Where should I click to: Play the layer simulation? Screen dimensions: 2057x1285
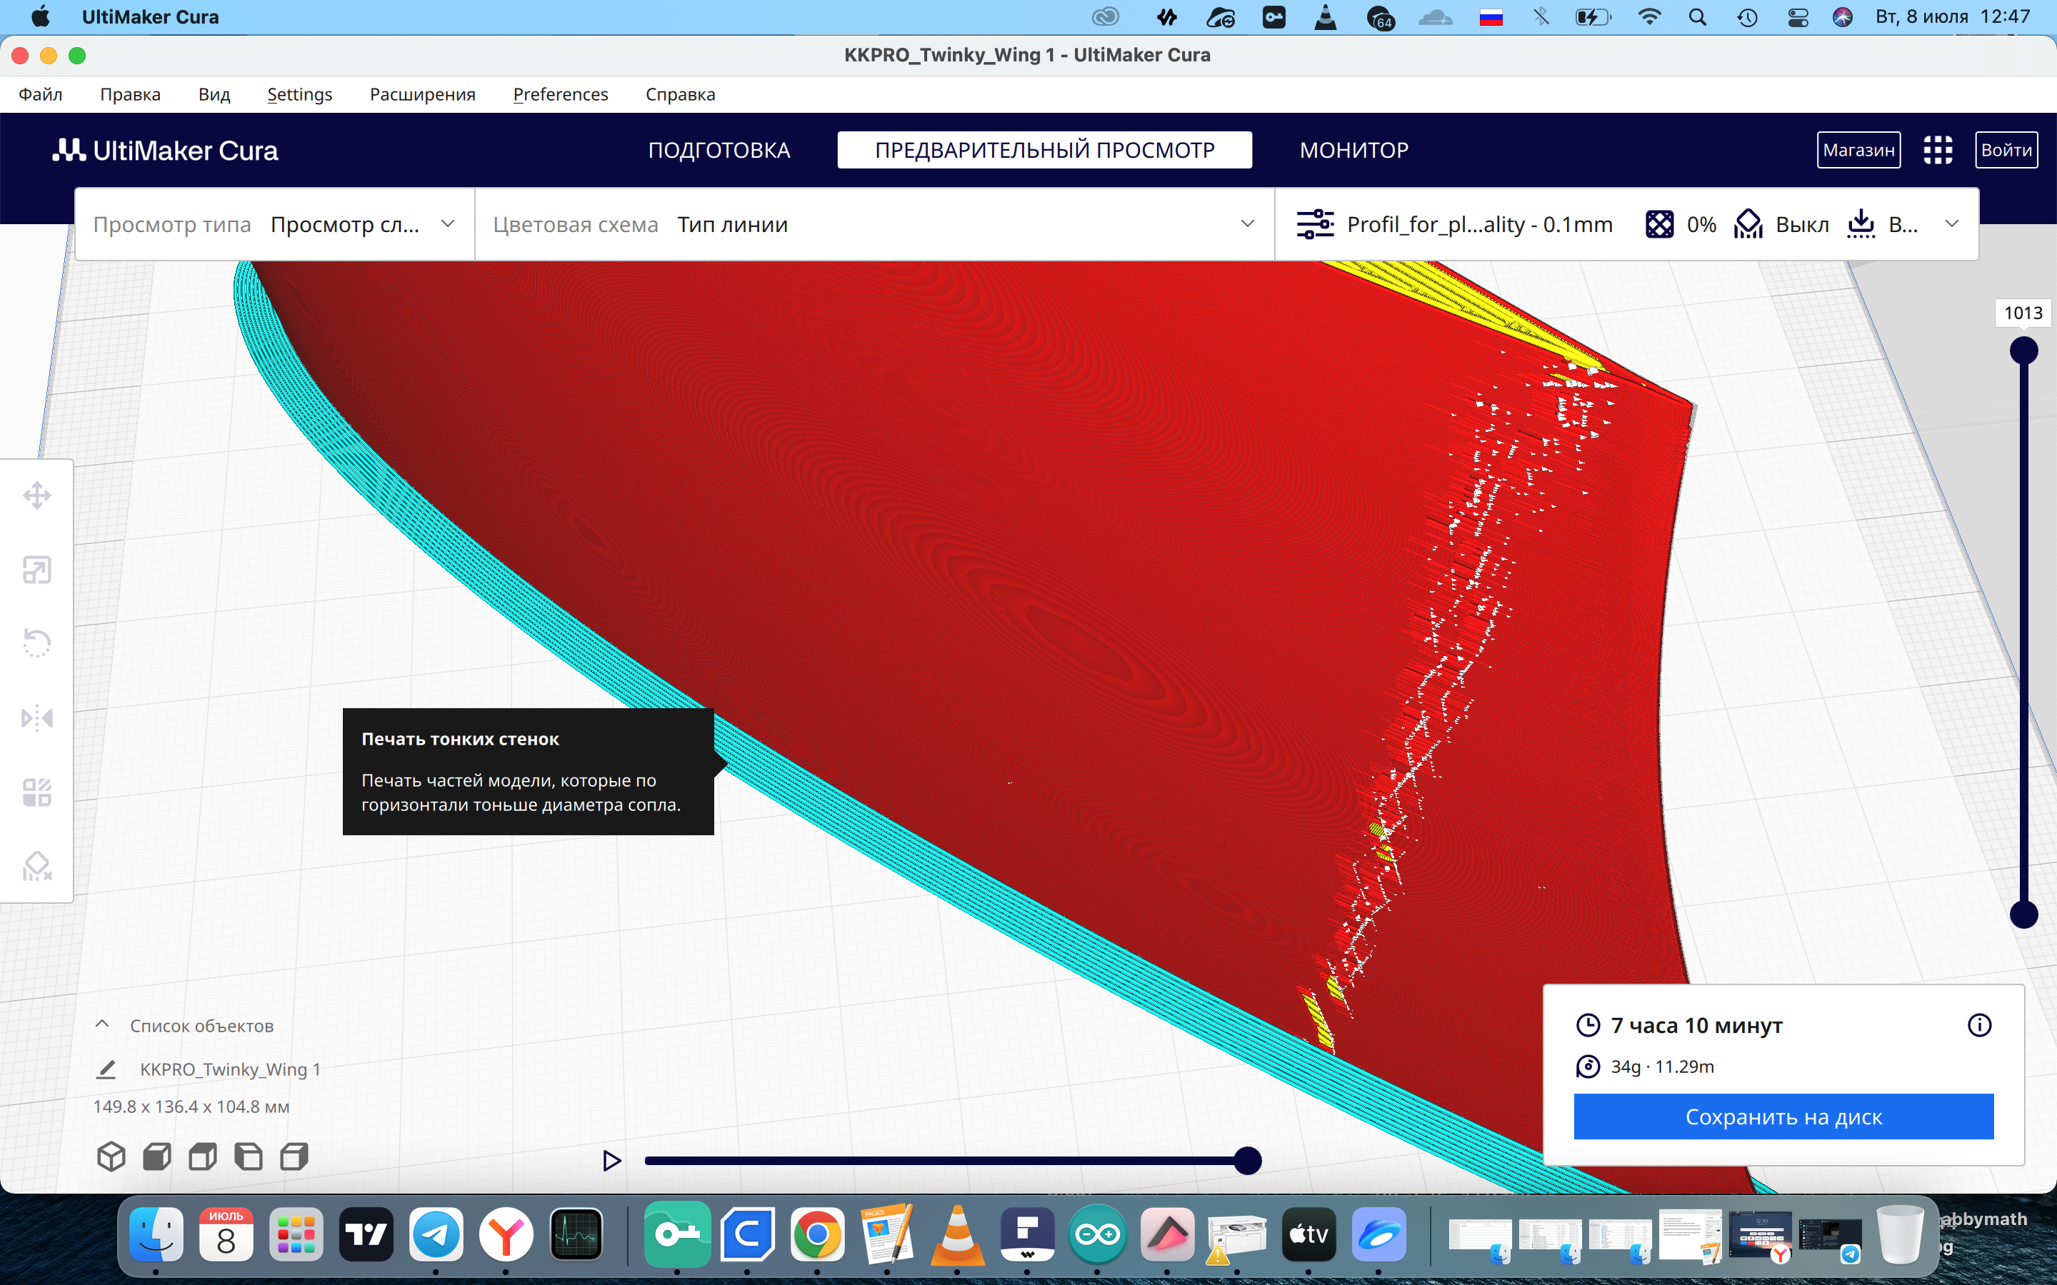[611, 1160]
